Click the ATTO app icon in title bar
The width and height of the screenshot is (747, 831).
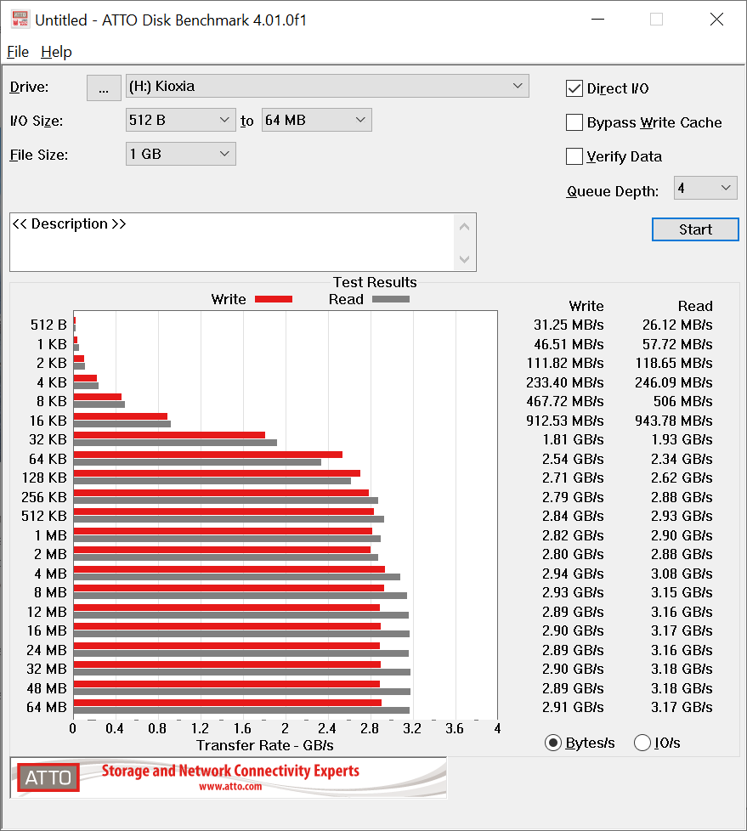tap(20, 19)
